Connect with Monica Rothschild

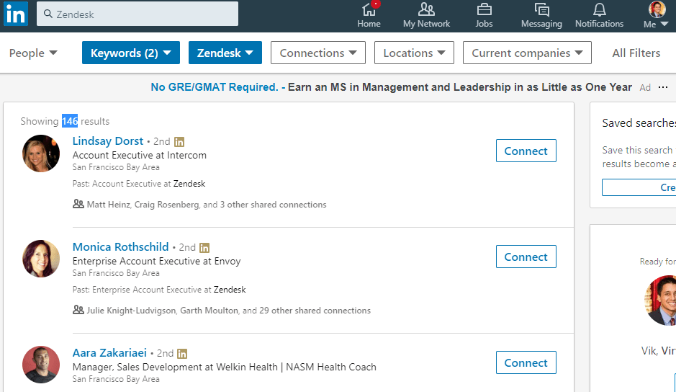pos(526,257)
